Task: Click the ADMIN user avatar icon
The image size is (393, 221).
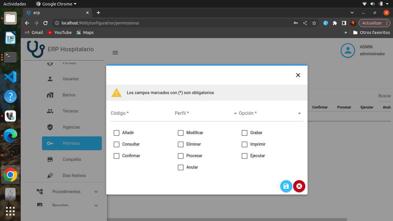Action: (348, 50)
